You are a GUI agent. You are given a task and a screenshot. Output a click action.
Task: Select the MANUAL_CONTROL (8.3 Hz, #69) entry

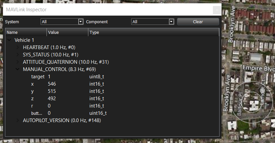point(59,69)
